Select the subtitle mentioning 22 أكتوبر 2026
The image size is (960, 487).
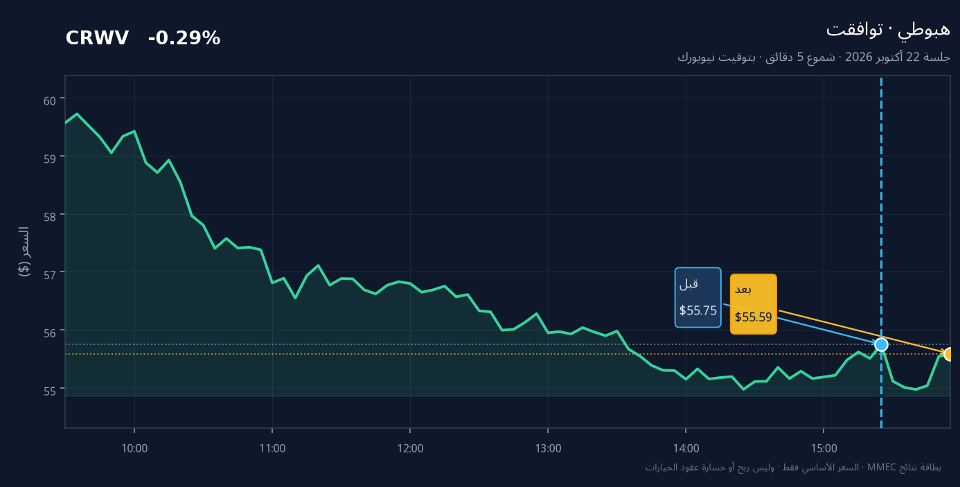click(x=814, y=57)
